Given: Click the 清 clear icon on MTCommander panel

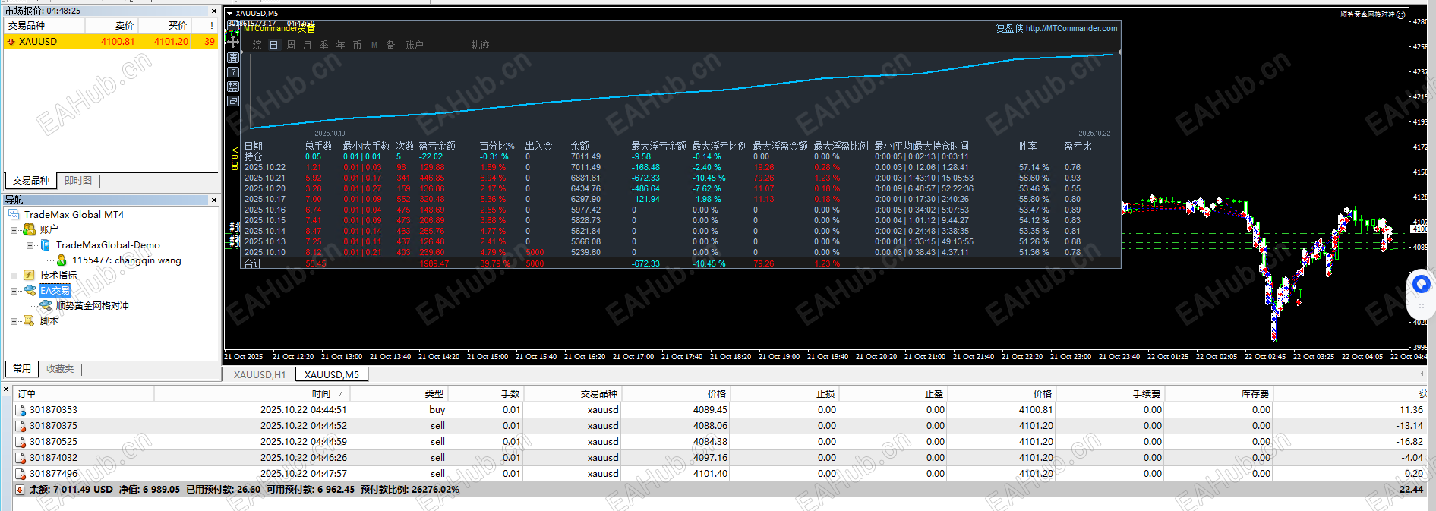Looking at the screenshot, I should point(233,58).
